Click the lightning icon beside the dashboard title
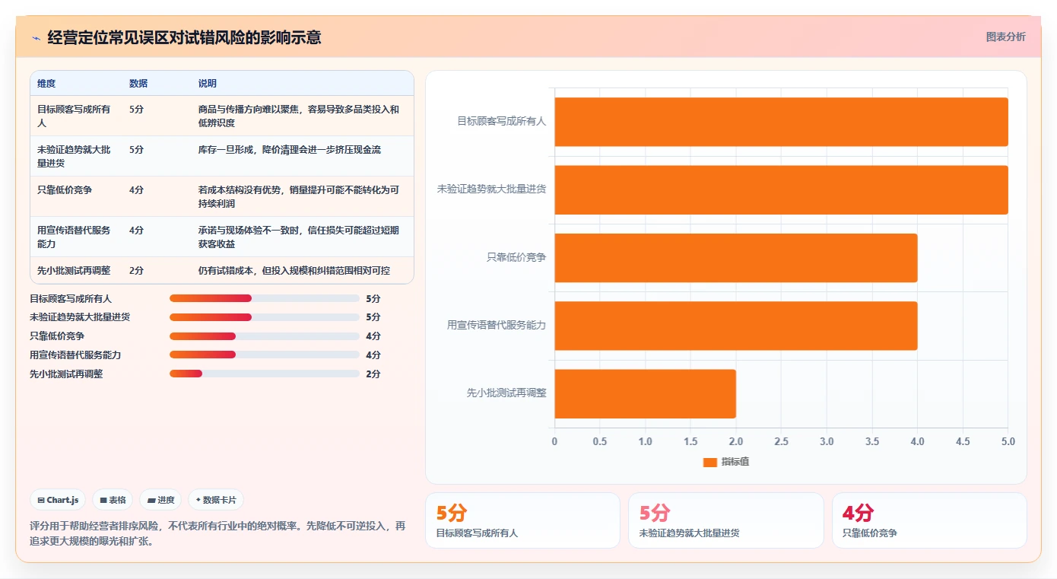 coord(36,37)
